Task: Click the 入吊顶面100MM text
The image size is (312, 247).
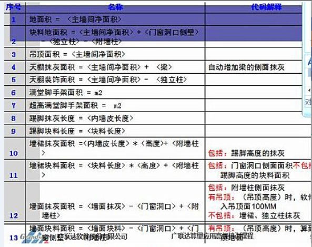Action: coord(248,206)
